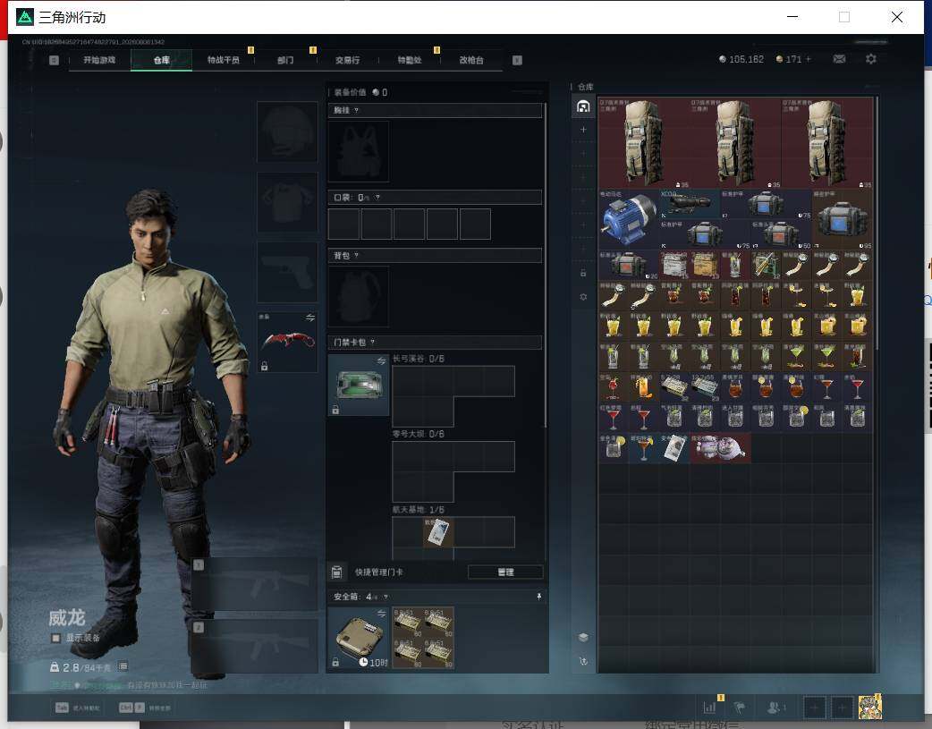Select the first backpack in warehouse
The image size is (932, 729).
(x=644, y=143)
